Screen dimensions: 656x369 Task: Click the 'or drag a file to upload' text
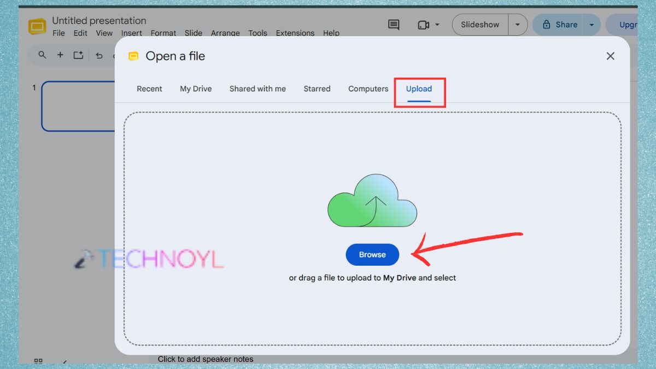[372, 278]
